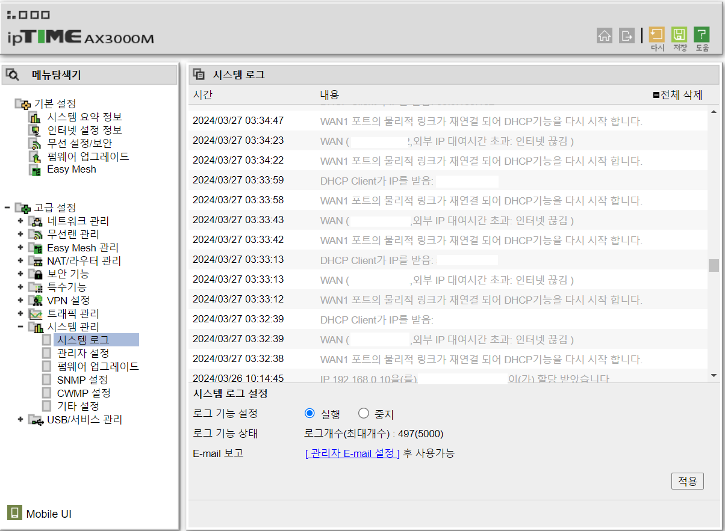This screenshot has height=531, width=725.
Task: Open 인터넷 설정 정보 page
Action: pos(84,130)
